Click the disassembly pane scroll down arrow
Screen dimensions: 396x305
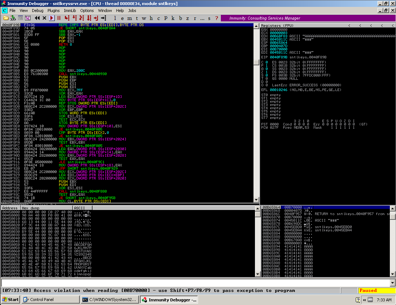pos(256,200)
